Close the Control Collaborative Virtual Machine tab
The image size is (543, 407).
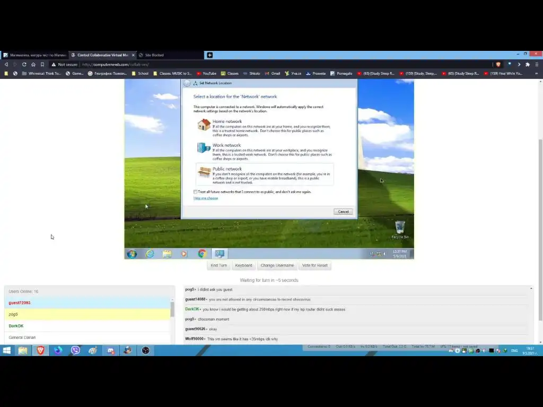133,55
